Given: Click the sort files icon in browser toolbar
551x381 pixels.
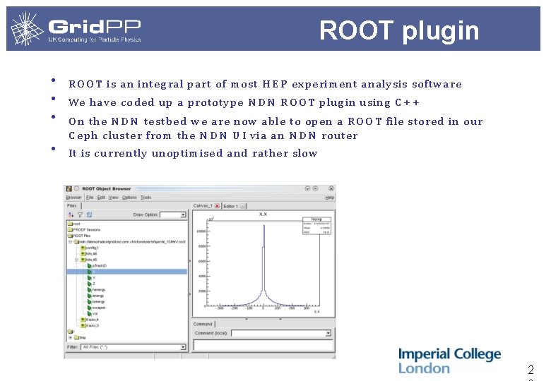Looking at the screenshot, I should tap(71, 214).
